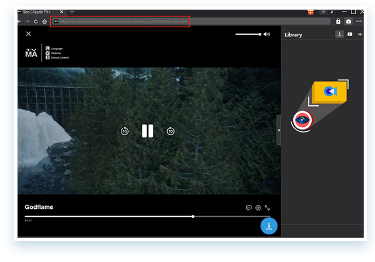Screen dimensions: 375x262
Task: Click the Godflame playback progress bar
Action: click(147, 217)
